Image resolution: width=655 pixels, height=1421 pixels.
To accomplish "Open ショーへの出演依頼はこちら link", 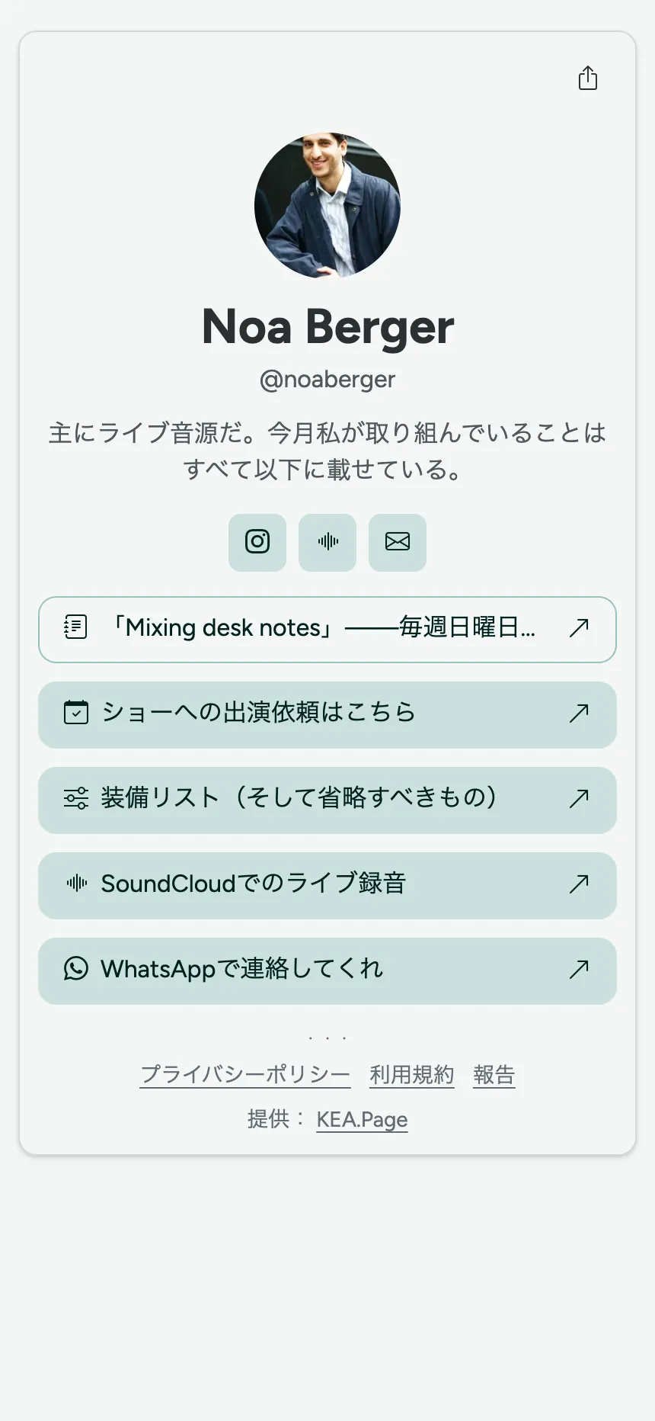I will [327, 715].
